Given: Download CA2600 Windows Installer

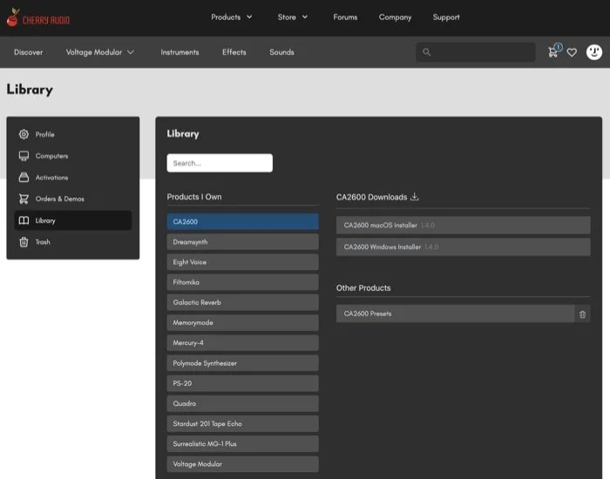Looking at the screenshot, I should pyautogui.click(x=463, y=246).
